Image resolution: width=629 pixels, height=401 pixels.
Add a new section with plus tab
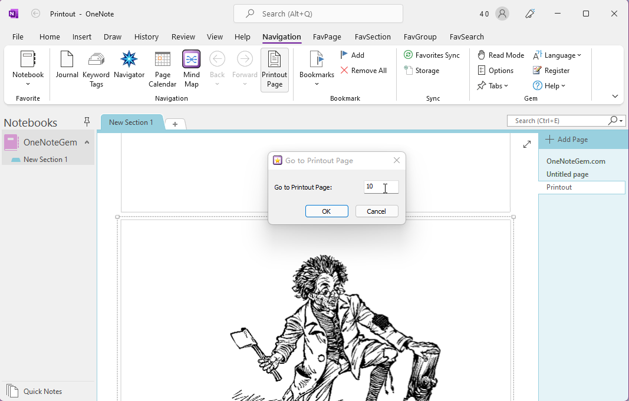(x=175, y=124)
